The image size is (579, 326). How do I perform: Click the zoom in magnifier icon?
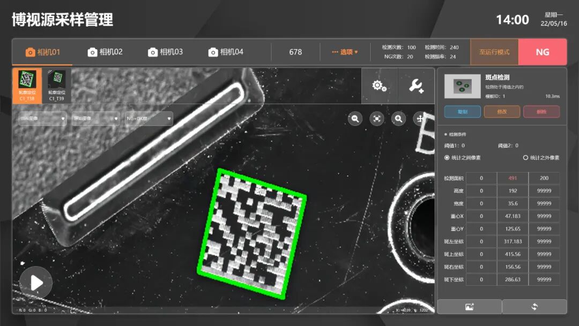398,118
